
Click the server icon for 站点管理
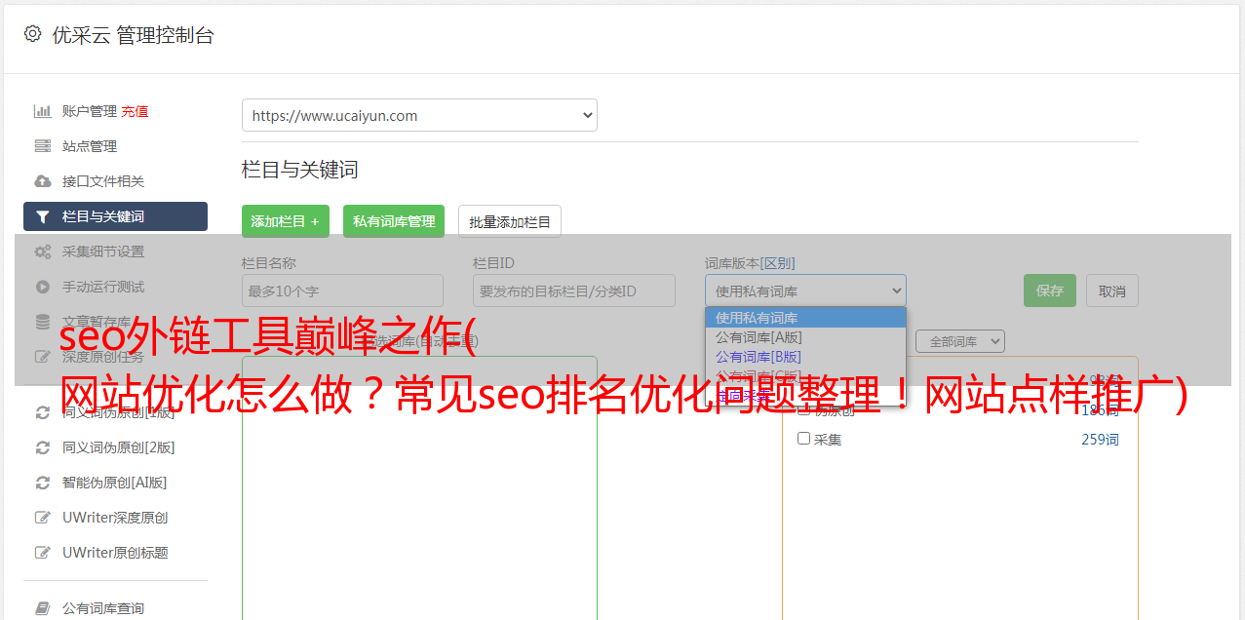(x=43, y=146)
